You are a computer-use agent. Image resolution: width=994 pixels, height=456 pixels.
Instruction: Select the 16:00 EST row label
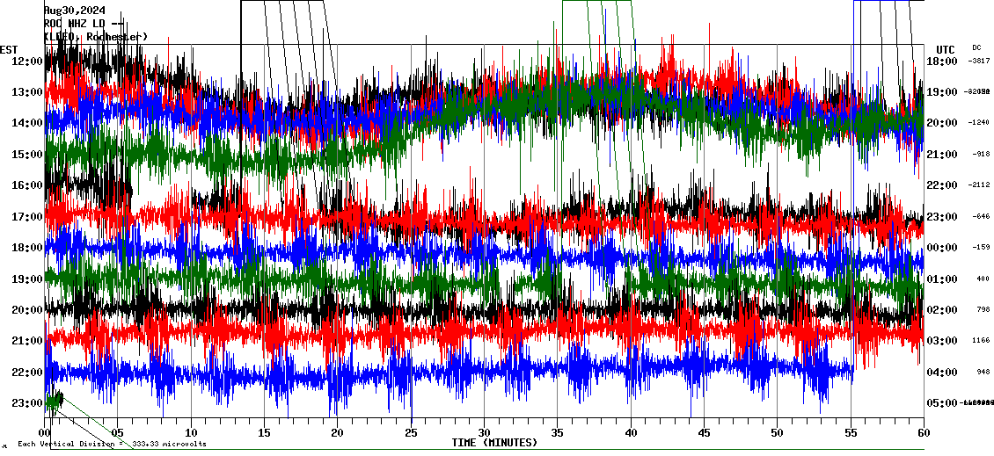27,185
